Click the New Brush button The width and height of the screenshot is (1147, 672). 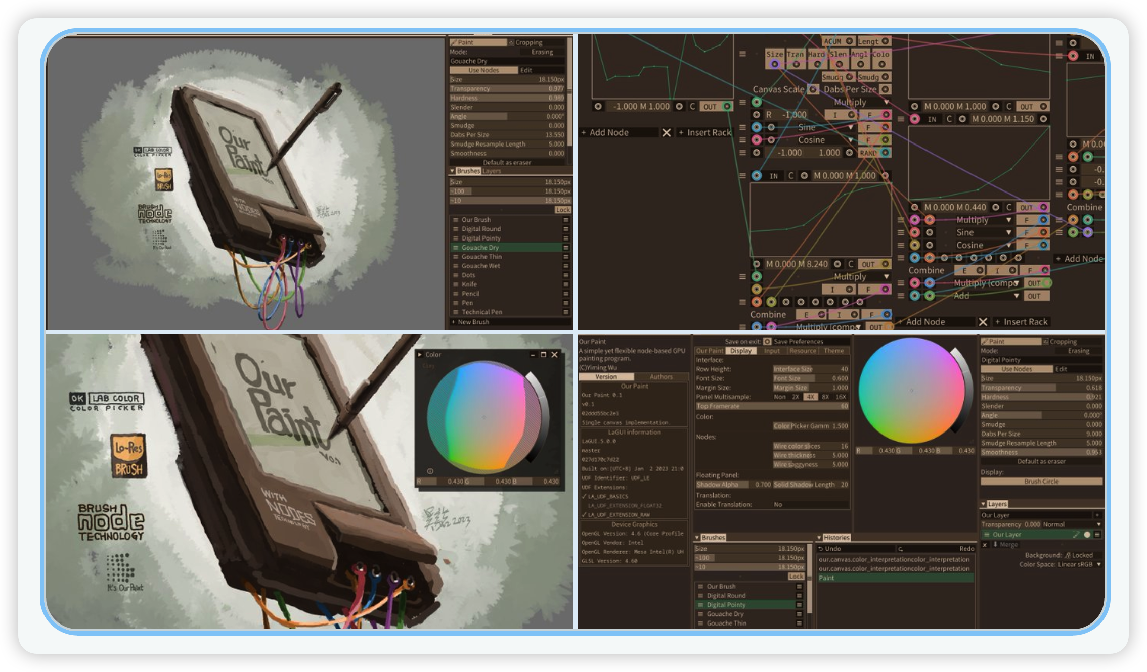pyautogui.click(x=472, y=322)
